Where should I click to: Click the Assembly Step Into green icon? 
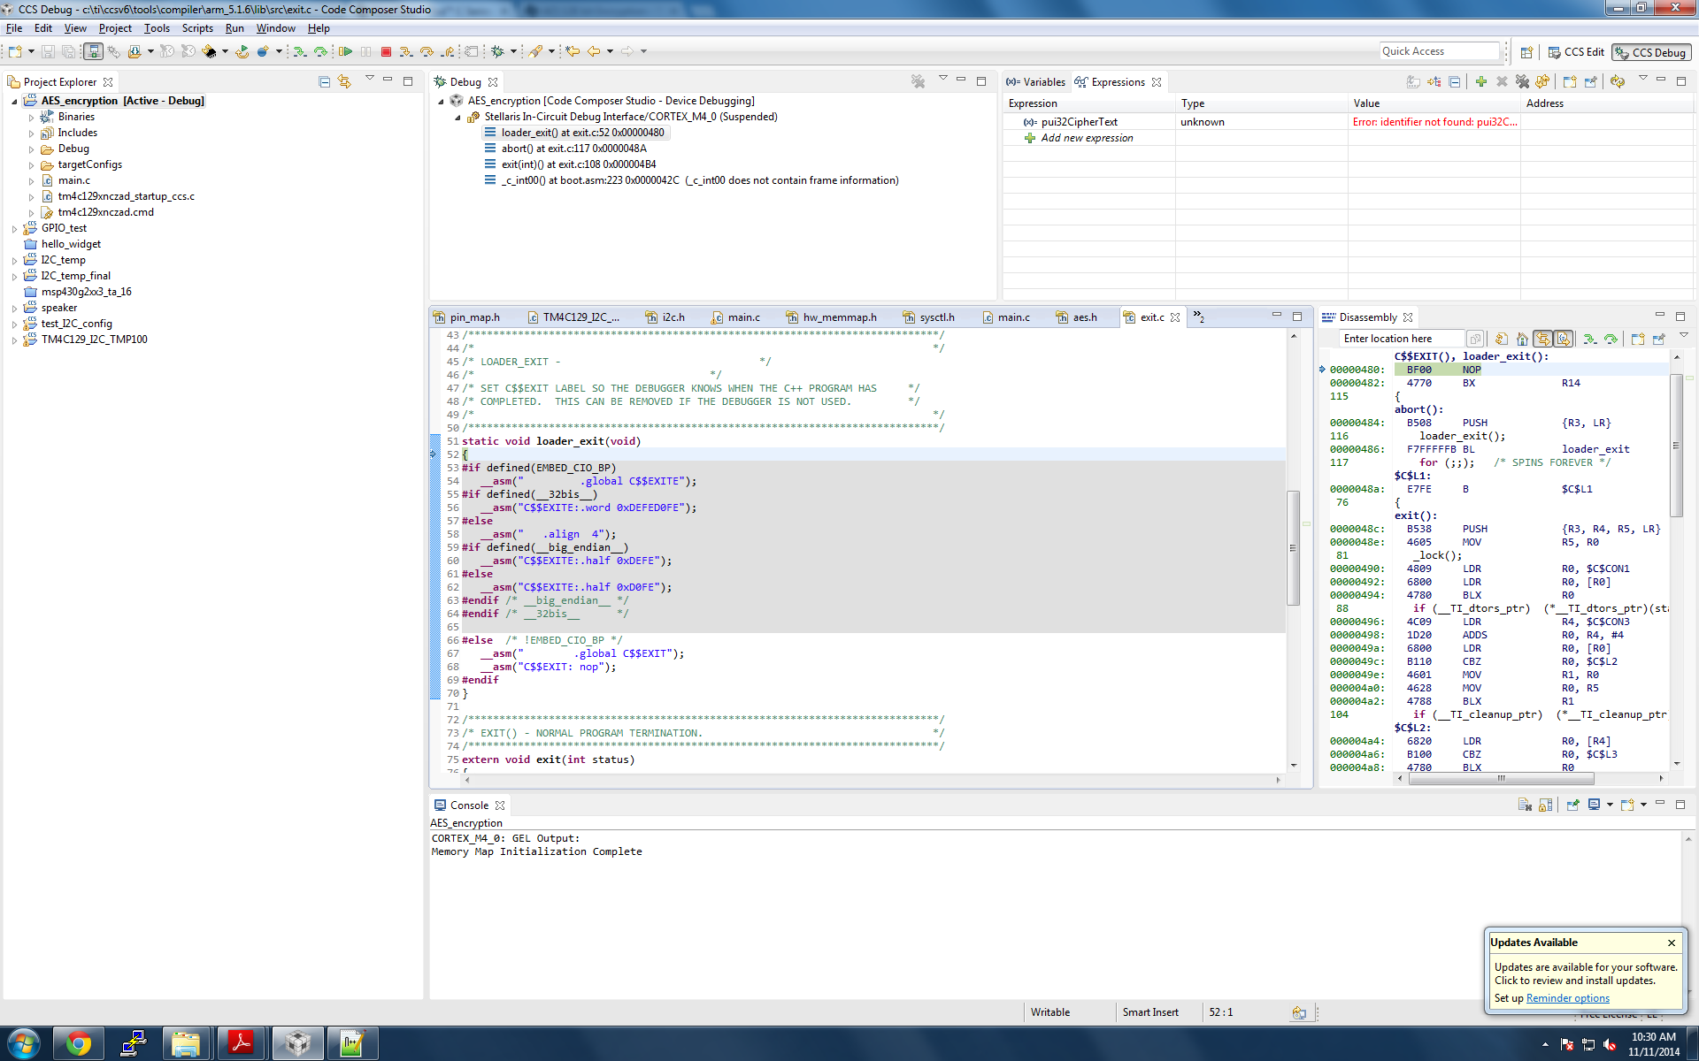(x=300, y=52)
